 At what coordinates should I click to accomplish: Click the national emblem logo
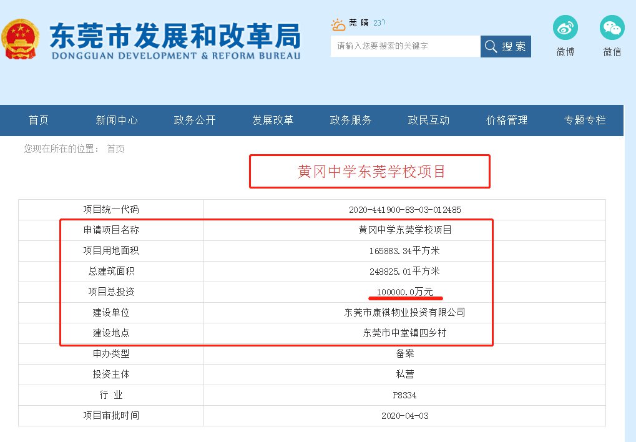(21, 39)
